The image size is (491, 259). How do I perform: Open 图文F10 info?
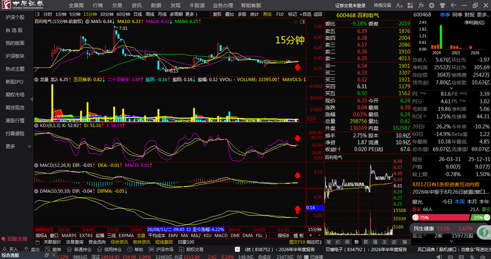[297, 242]
